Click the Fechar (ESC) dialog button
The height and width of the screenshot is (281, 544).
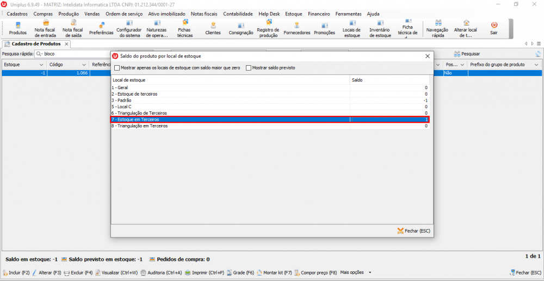pyautogui.click(x=414, y=231)
